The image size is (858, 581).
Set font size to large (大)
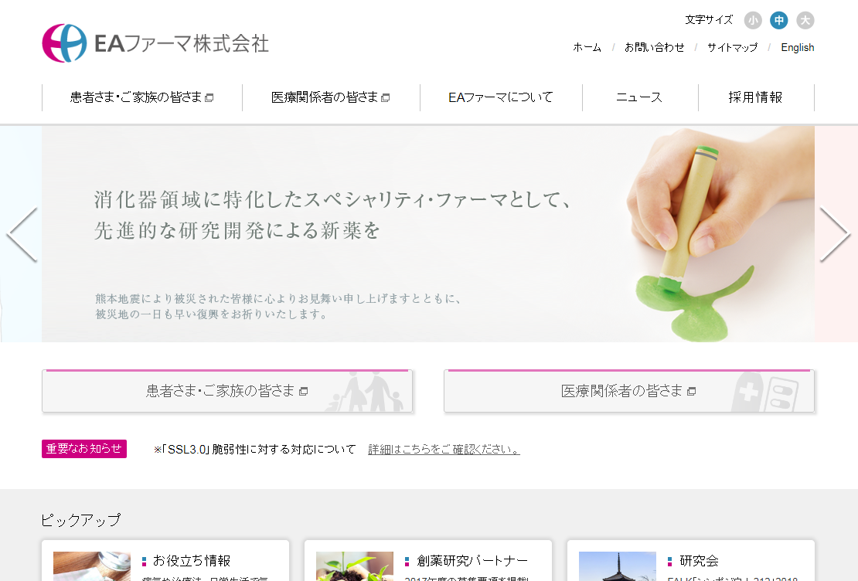click(805, 21)
